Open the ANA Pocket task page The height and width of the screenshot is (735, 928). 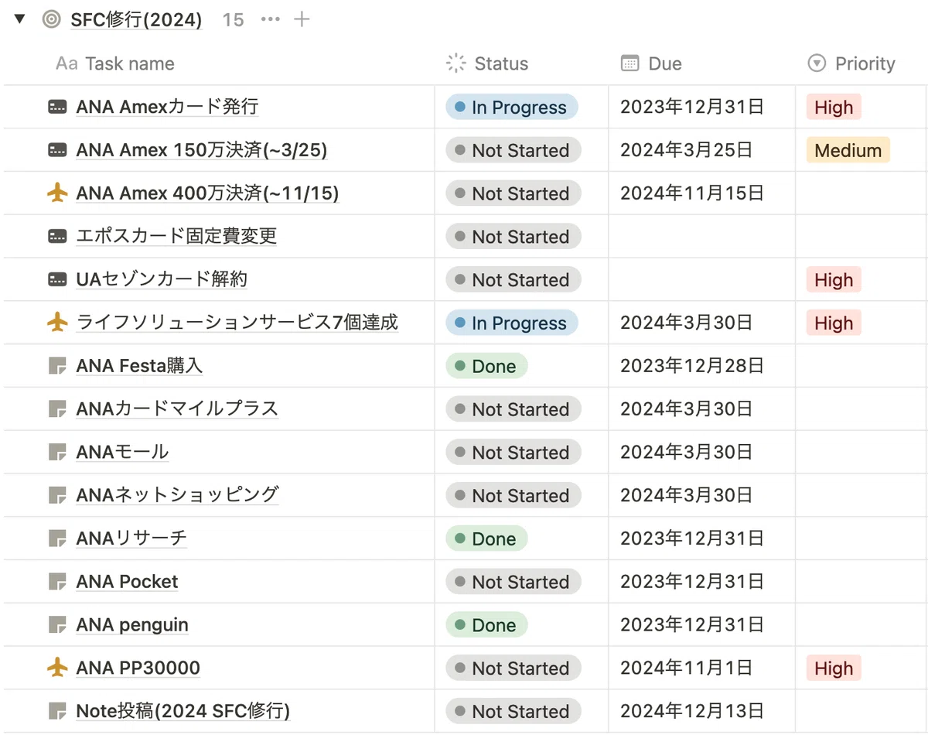127,582
